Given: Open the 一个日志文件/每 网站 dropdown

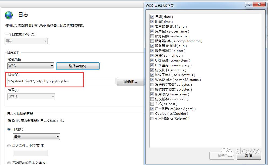Looking at the screenshot, I should (26, 41).
